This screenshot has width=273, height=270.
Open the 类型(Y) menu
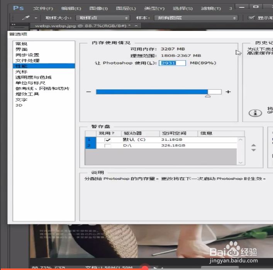[154, 9]
